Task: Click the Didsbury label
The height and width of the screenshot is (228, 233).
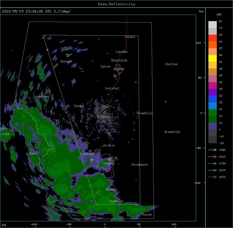Action: (104, 117)
